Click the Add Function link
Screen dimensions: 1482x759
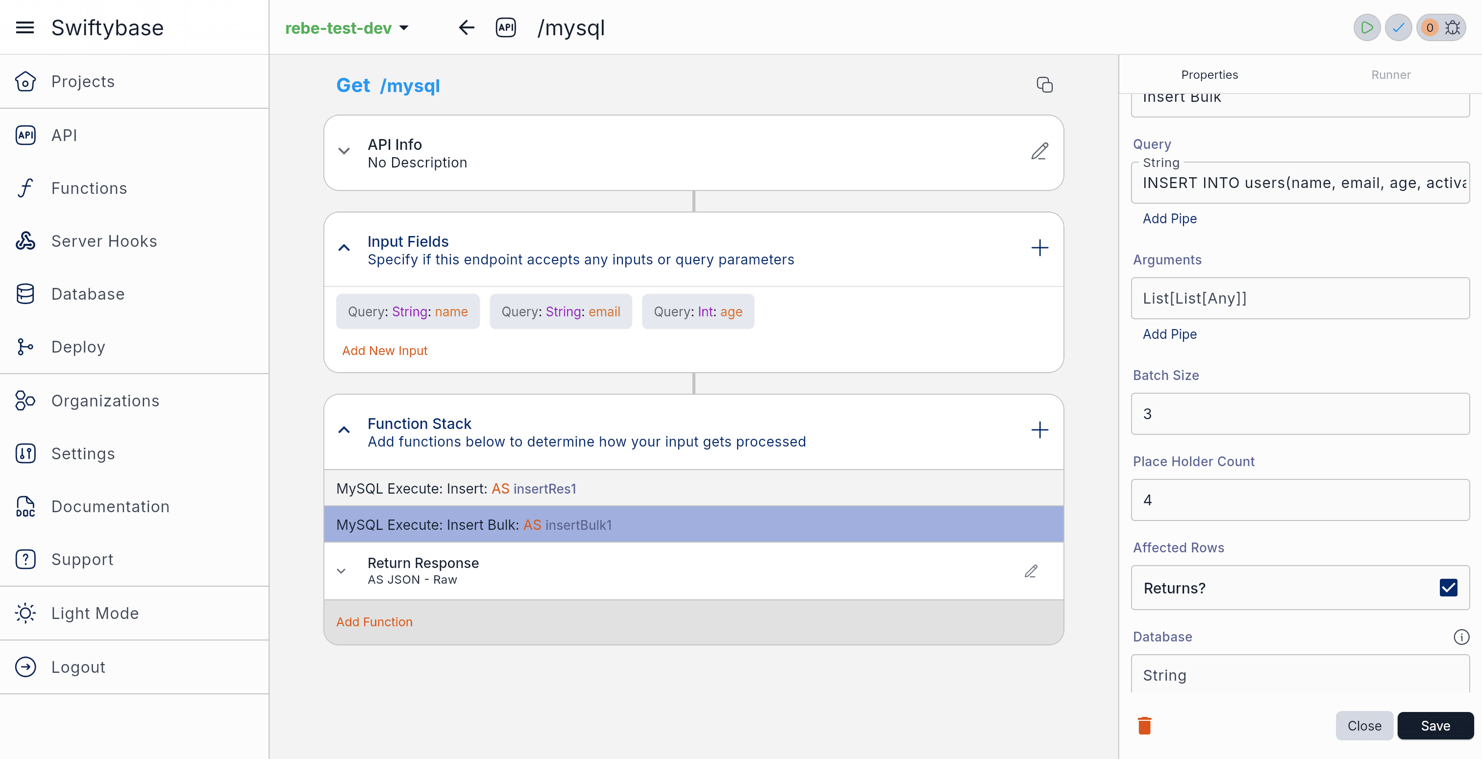click(374, 622)
